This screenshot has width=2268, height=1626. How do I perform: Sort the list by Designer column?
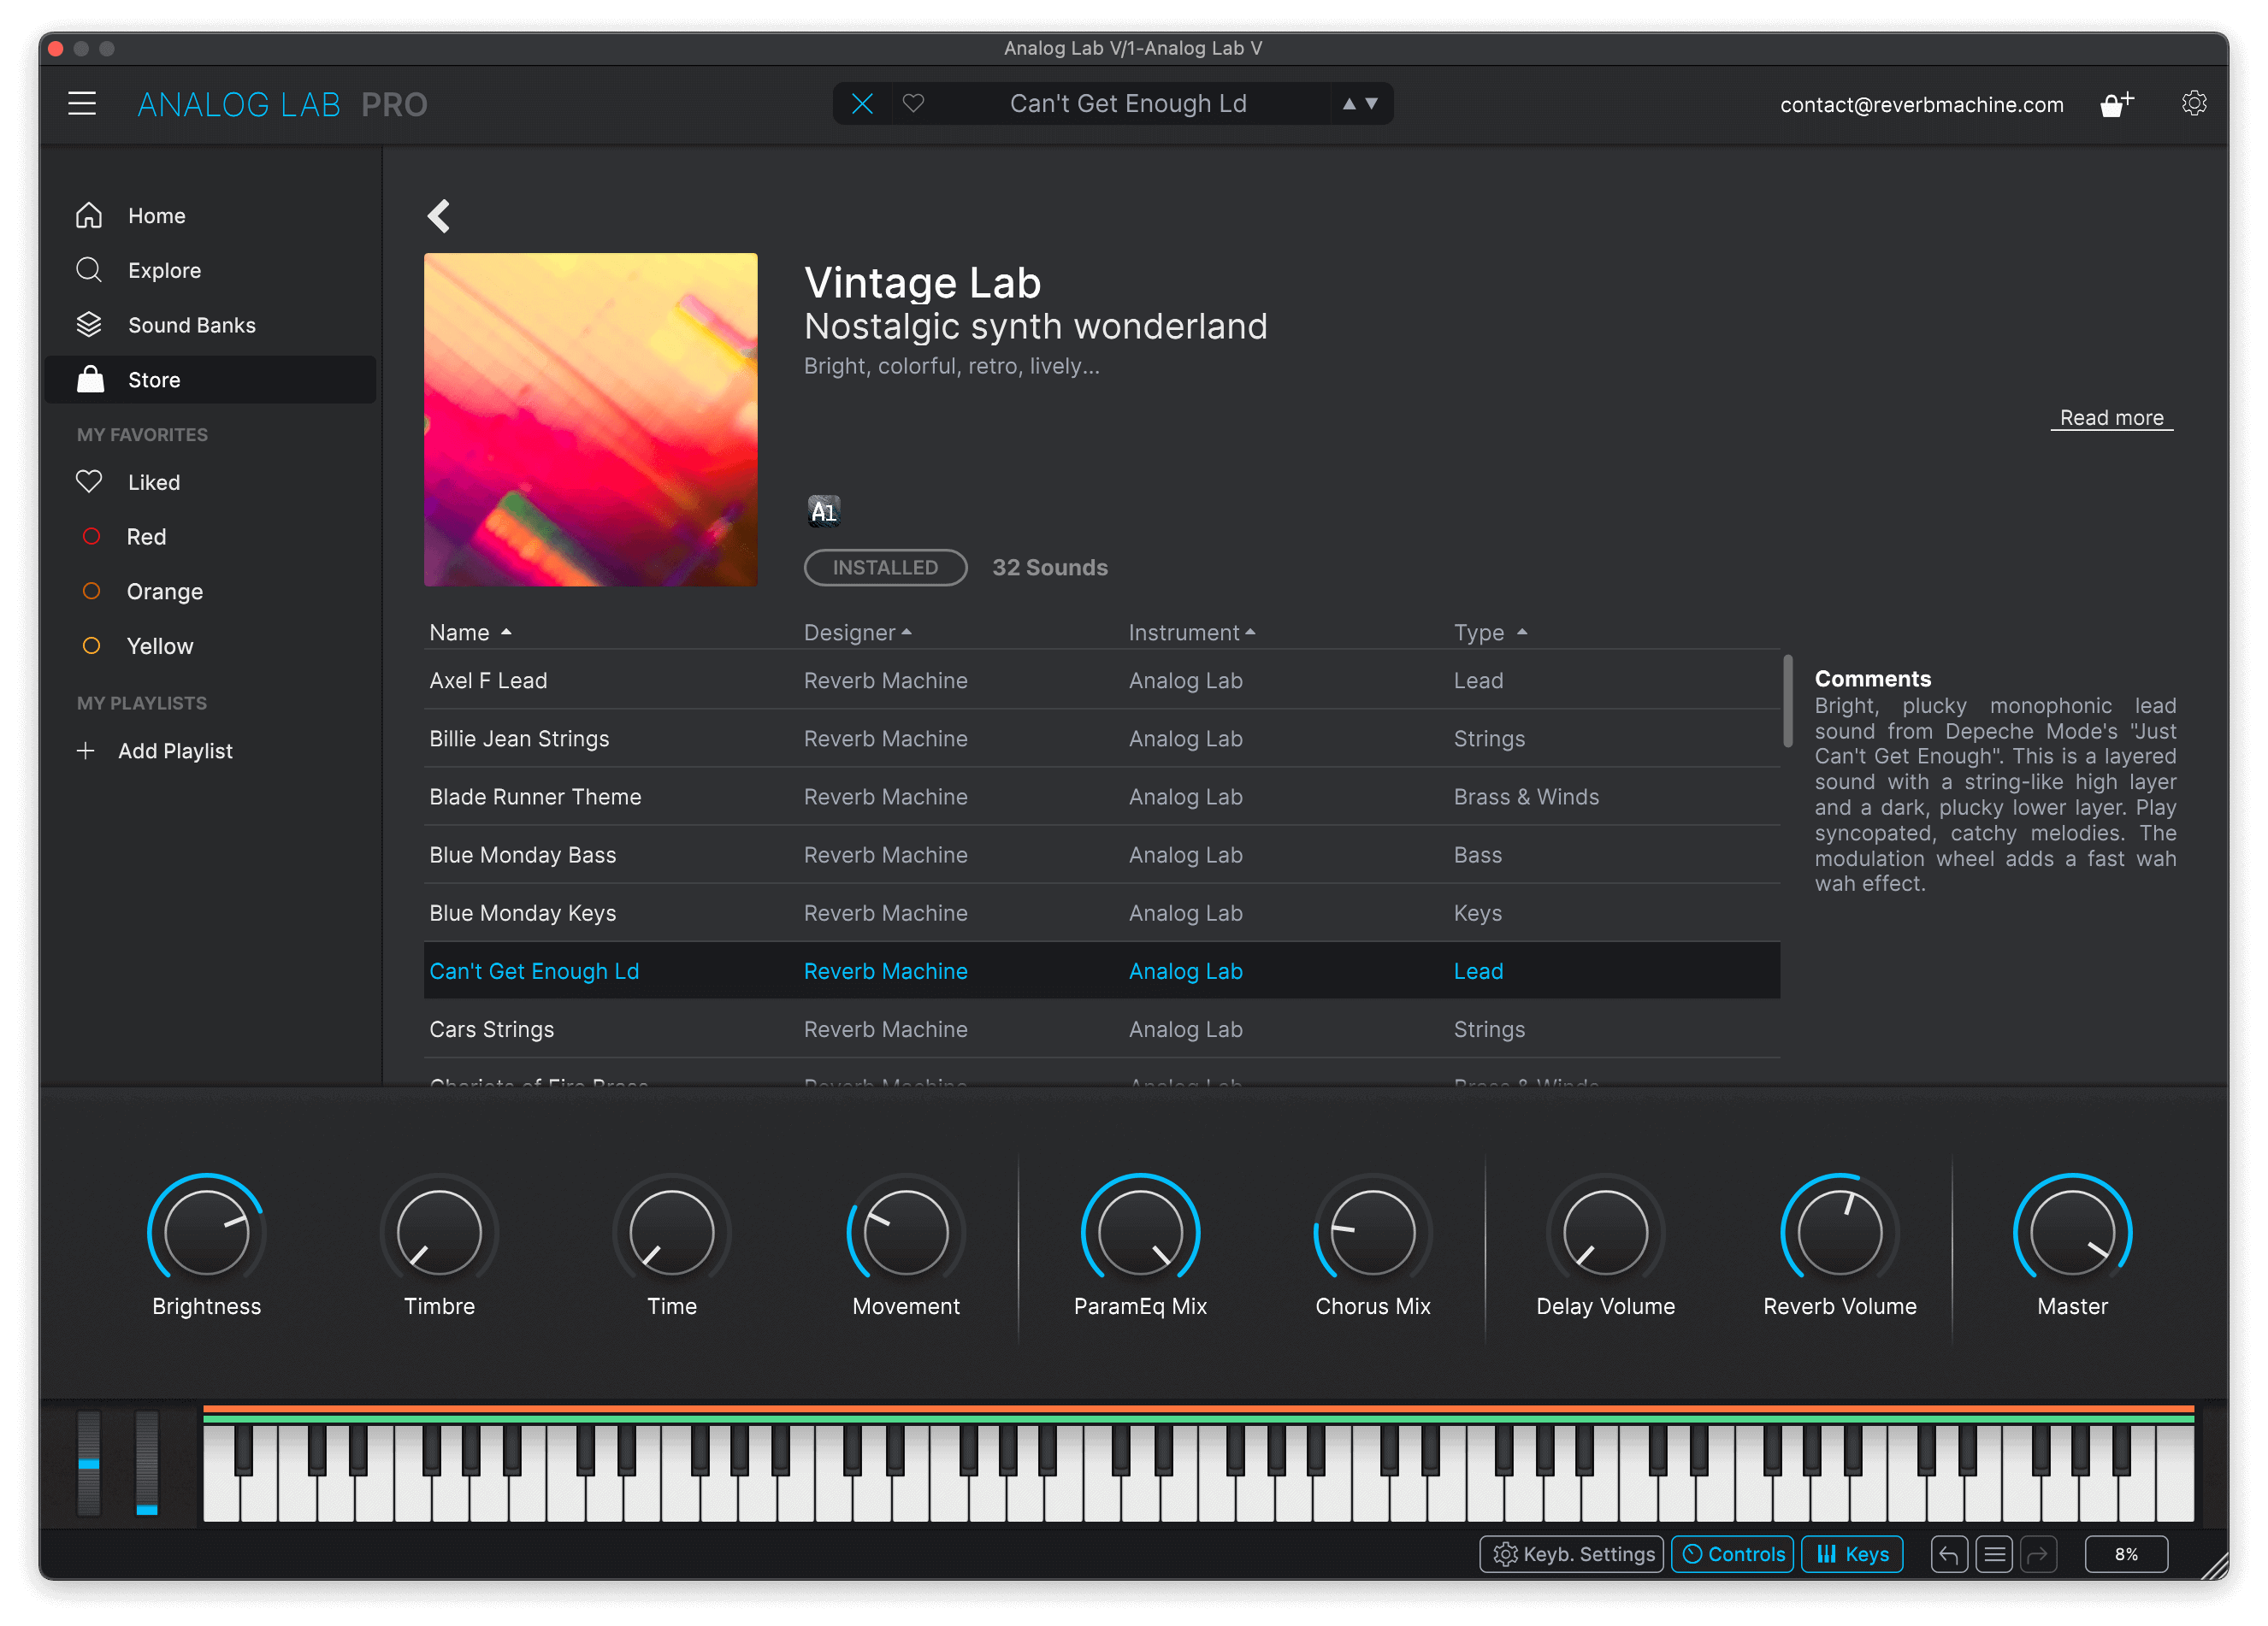coord(857,633)
